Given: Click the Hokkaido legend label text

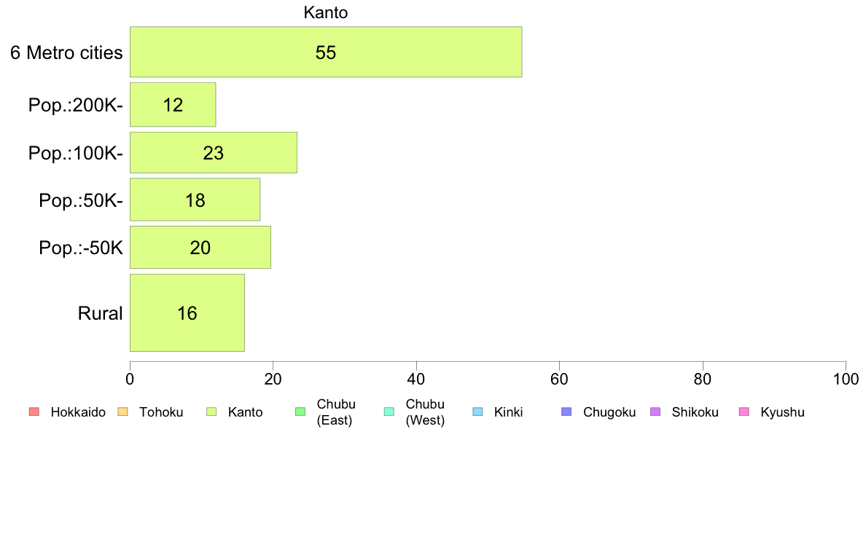Looking at the screenshot, I should point(78,412).
